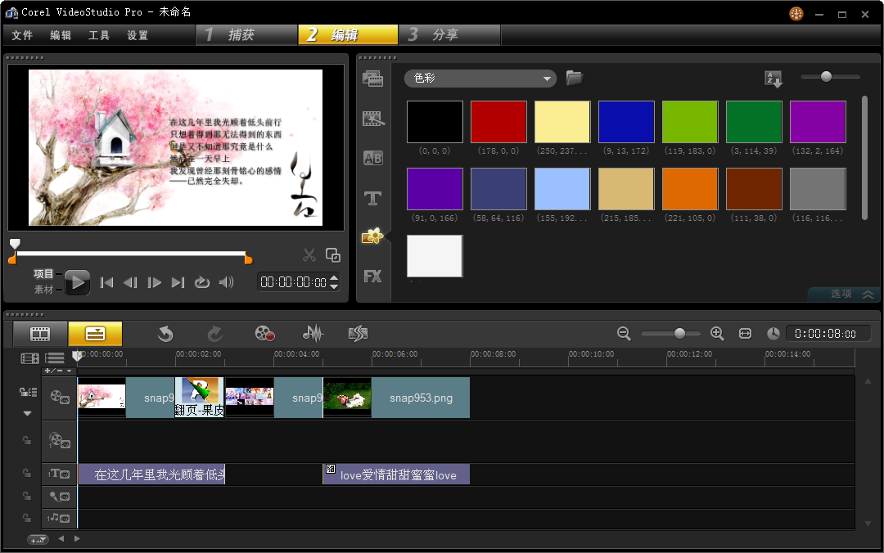Expand ripple editing track arrow

(x=27, y=414)
